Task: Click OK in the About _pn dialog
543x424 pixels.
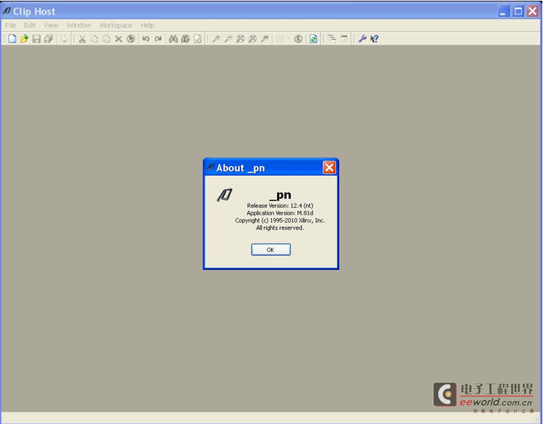Action: pos(271,250)
